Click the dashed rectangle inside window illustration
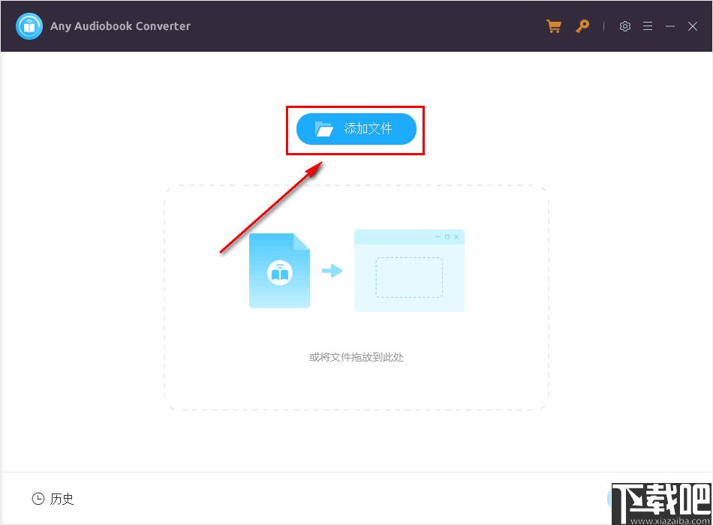The image size is (713, 525). (409, 277)
